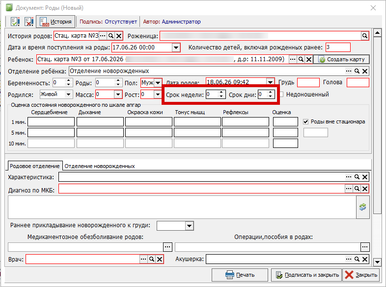Screen dimensions: 386x287
Task: Open the Дата родов date dropdown
Action: coord(270,82)
